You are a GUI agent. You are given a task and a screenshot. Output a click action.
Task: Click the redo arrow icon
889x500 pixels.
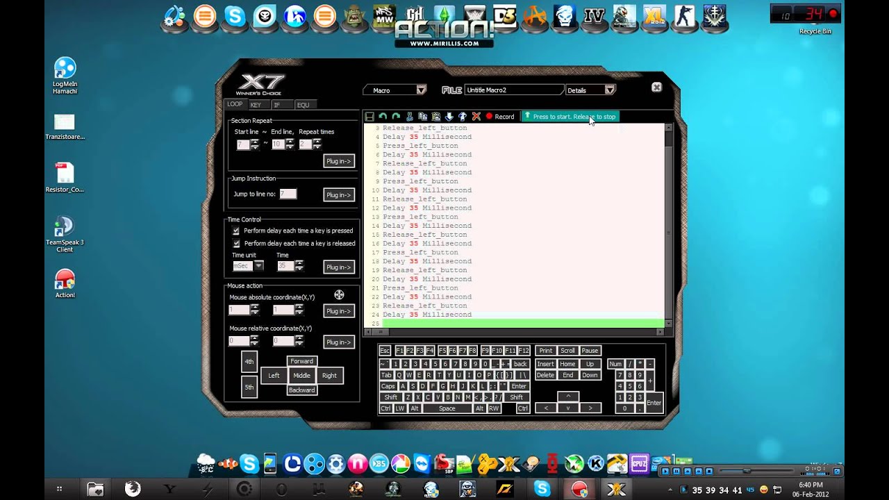point(396,117)
